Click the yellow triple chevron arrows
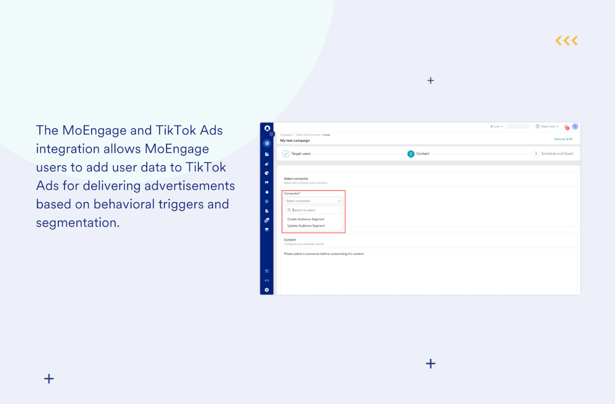Screen dimensions: 615x404 coord(567,41)
